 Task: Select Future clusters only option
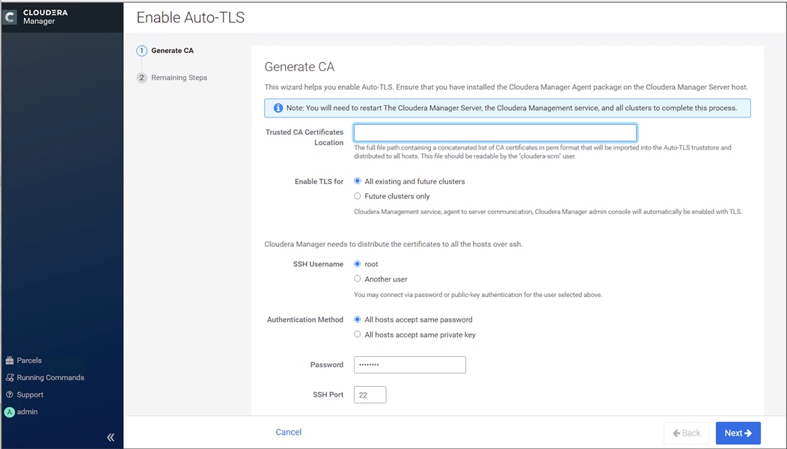358,196
